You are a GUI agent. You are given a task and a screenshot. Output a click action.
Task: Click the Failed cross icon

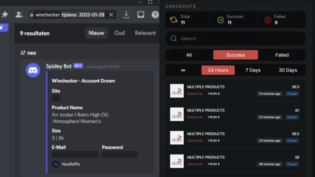click(x=268, y=20)
